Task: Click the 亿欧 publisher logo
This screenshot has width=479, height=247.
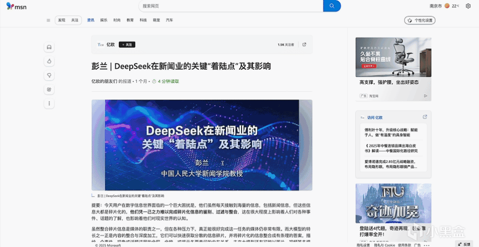Action: [x=101, y=44]
